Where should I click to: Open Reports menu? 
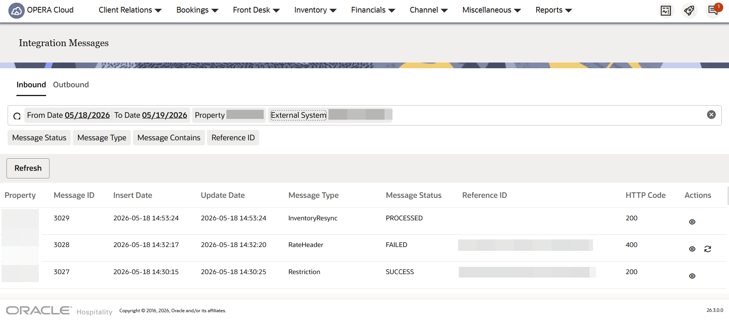tap(553, 10)
